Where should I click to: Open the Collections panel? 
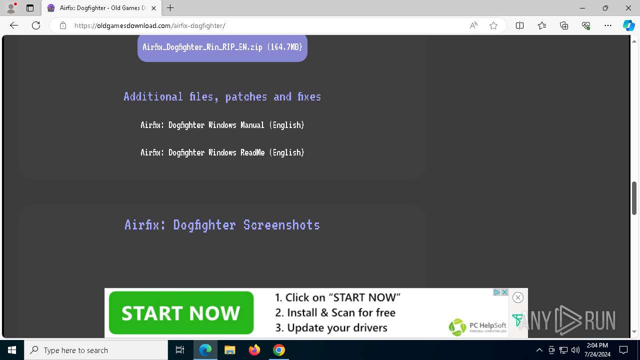click(564, 25)
